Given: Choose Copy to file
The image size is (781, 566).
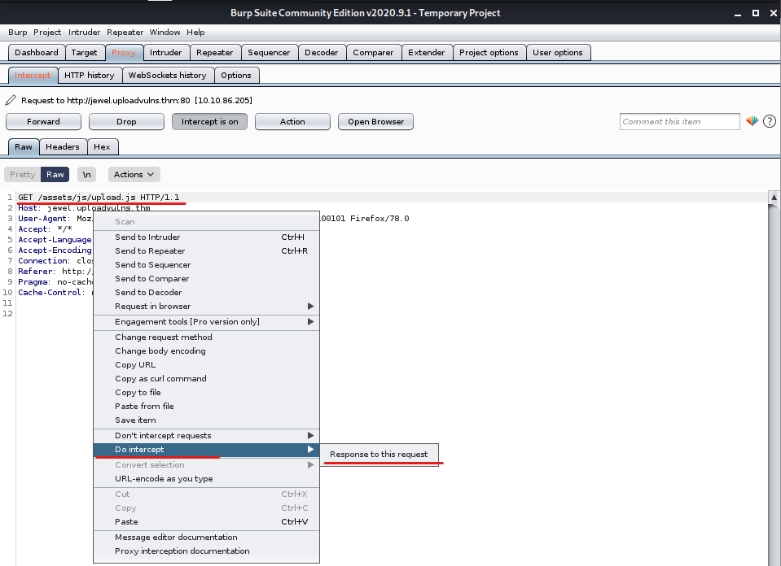Looking at the screenshot, I should [206, 393].
